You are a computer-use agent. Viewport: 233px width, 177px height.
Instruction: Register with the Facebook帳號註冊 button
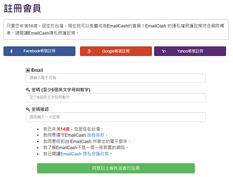(x=39, y=51)
